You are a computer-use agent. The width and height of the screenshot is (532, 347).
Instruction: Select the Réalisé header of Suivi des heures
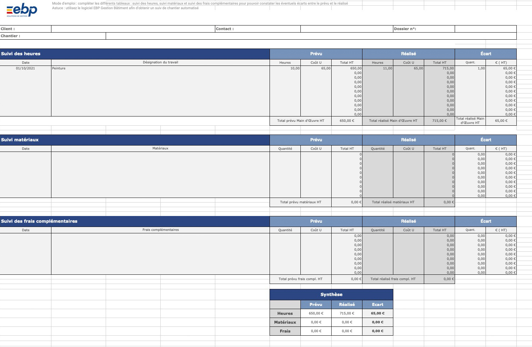coord(409,54)
